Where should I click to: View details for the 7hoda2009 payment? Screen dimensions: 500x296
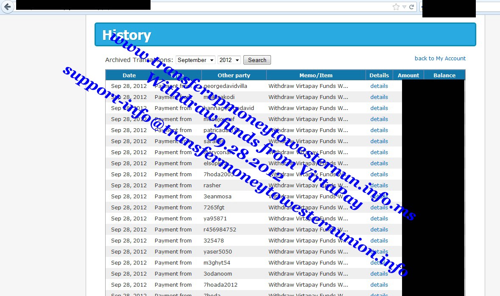tap(379, 174)
